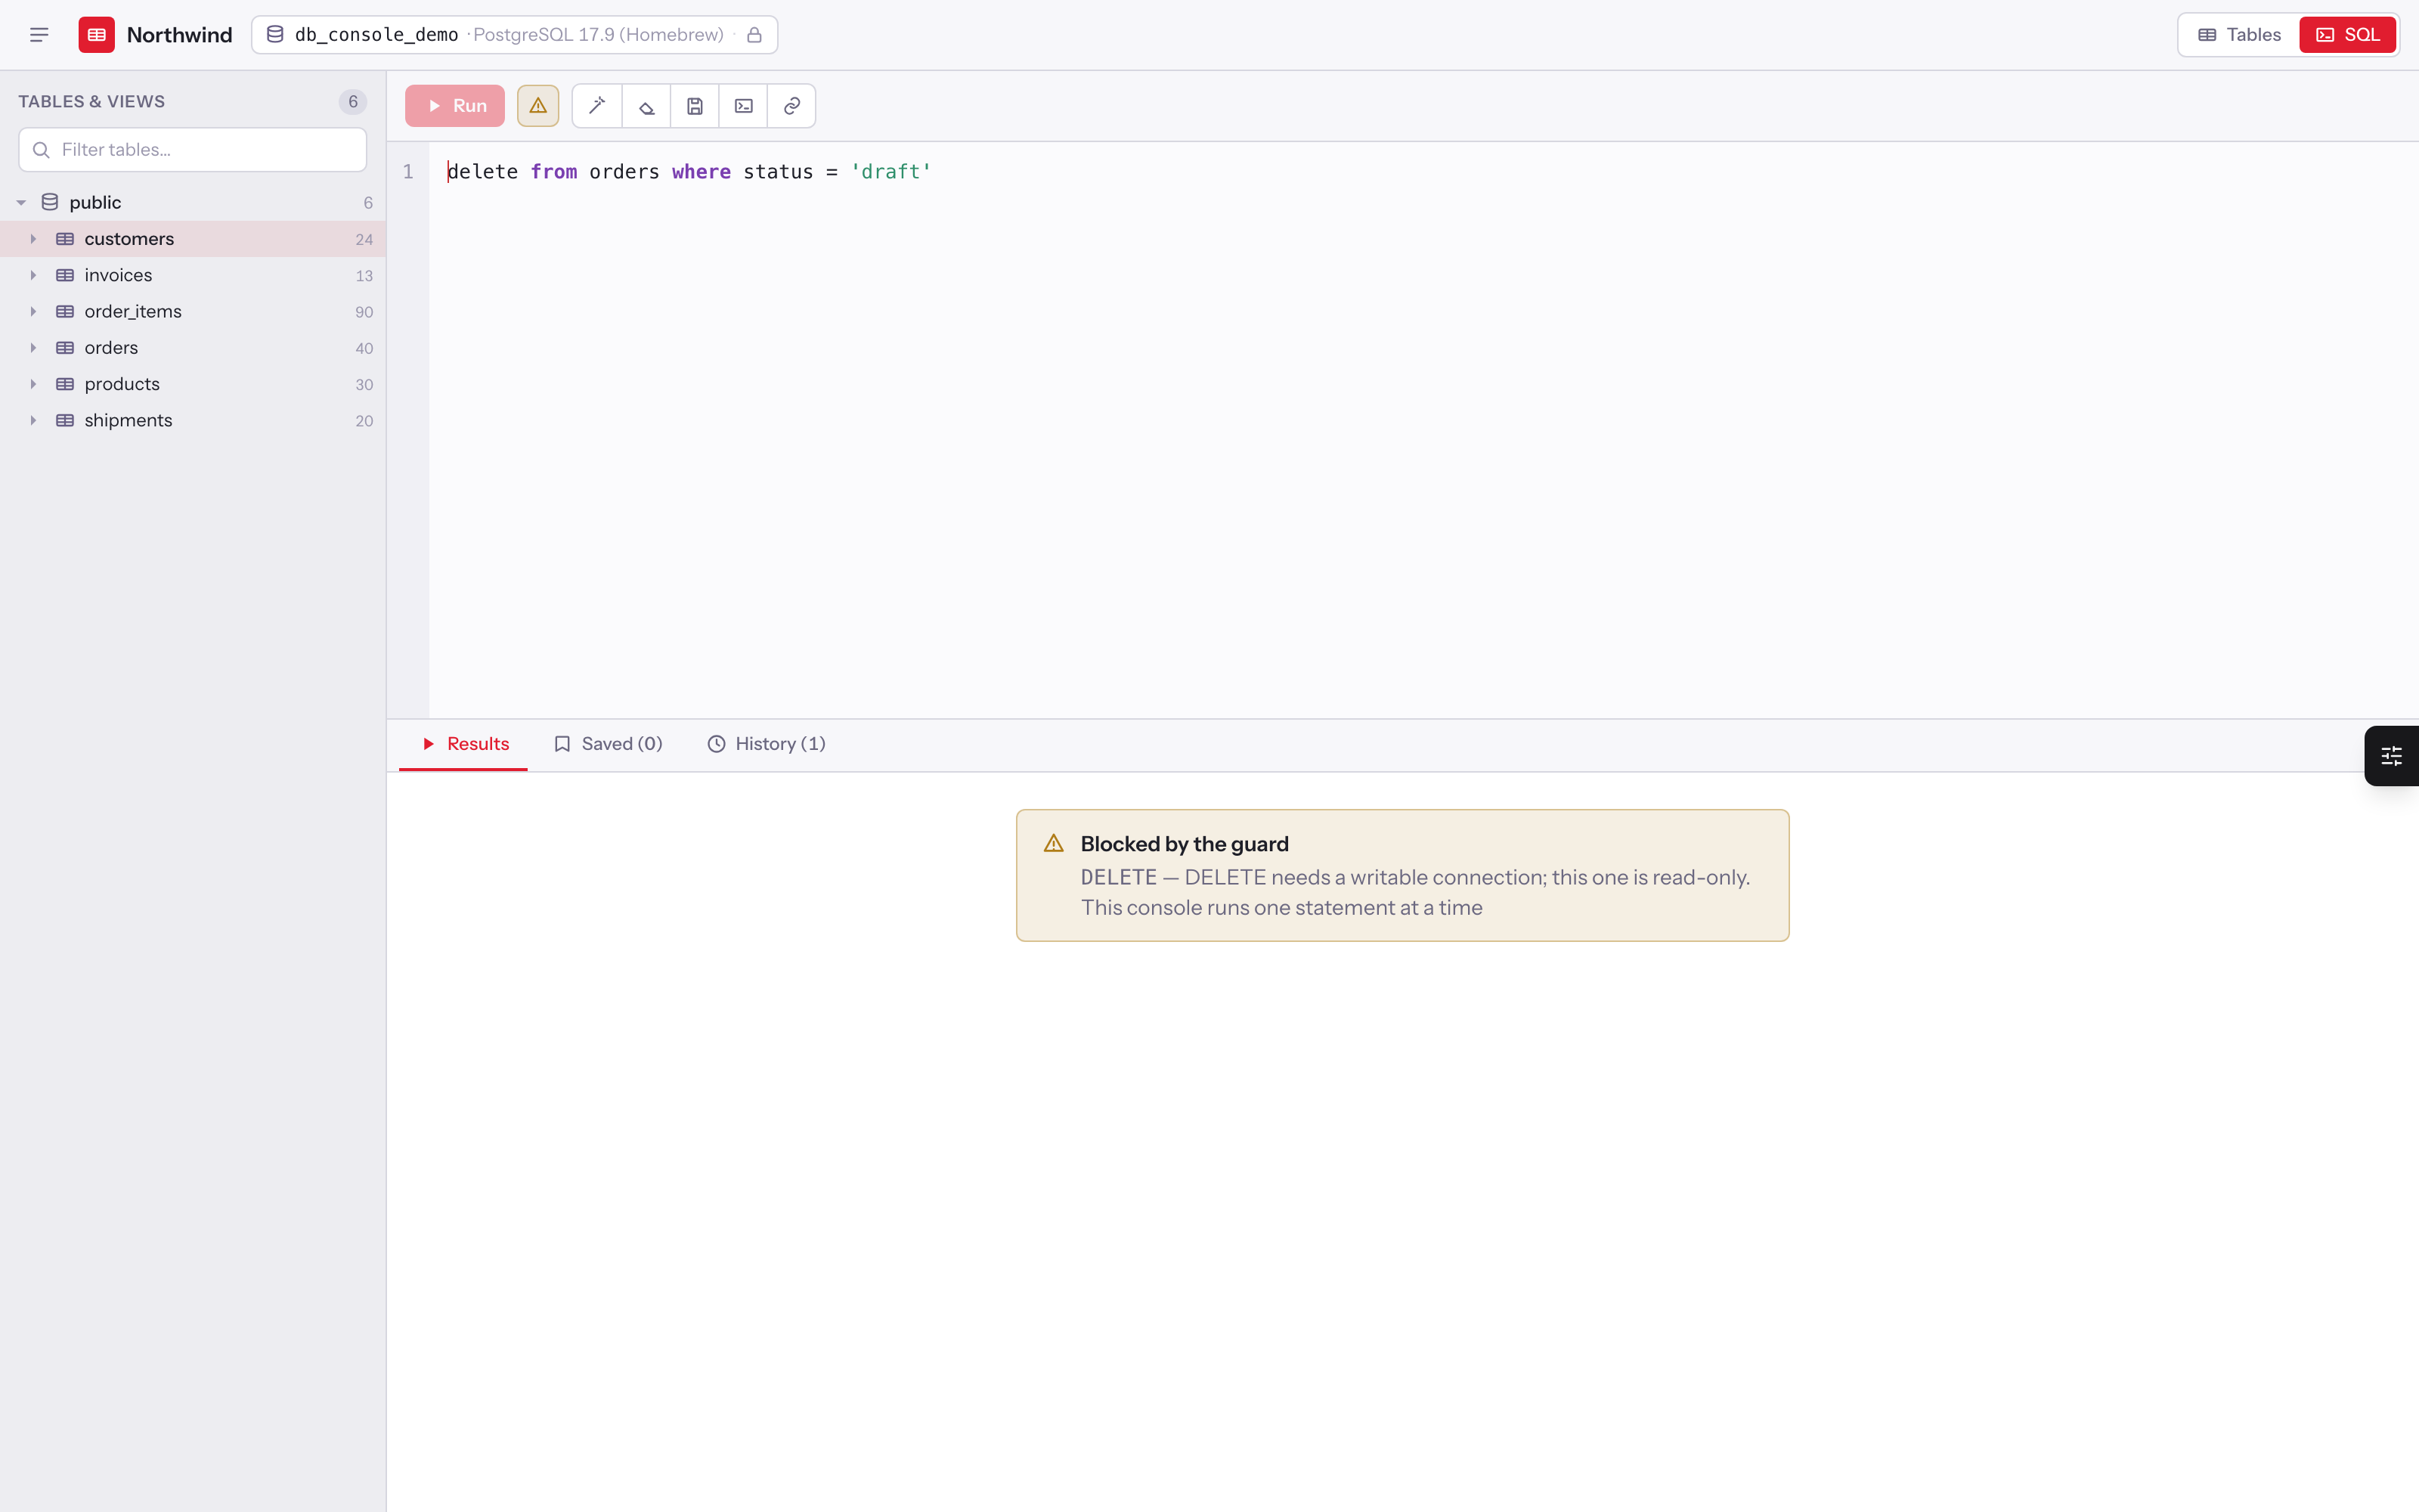The height and width of the screenshot is (1512, 2419).
Task: Click the TABLES & VIEWS header
Action: [x=92, y=102]
